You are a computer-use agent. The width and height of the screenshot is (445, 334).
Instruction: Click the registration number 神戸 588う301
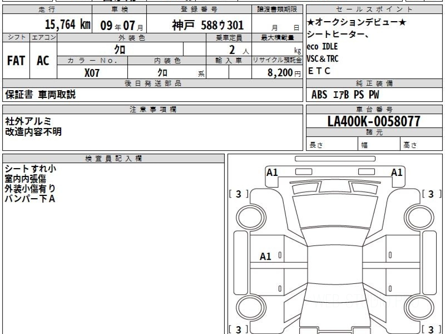208,25
